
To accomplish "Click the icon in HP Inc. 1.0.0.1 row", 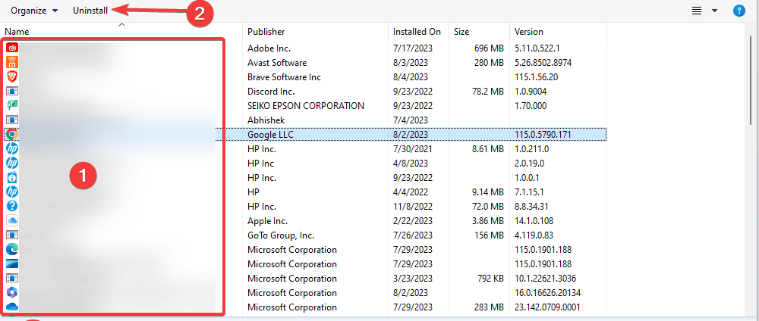I will pos(12,177).
